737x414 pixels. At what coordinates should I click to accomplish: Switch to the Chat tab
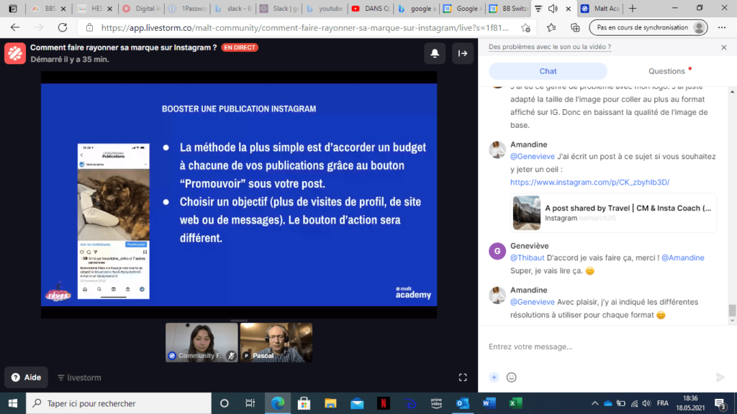pyautogui.click(x=548, y=70)
